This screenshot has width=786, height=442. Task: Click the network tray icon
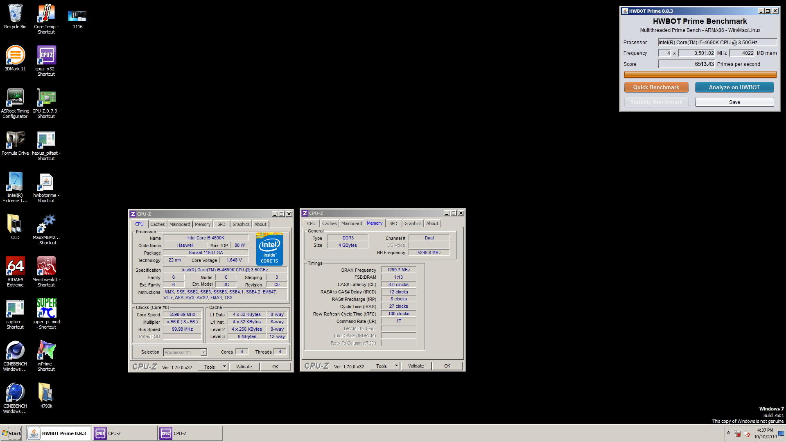737,433
